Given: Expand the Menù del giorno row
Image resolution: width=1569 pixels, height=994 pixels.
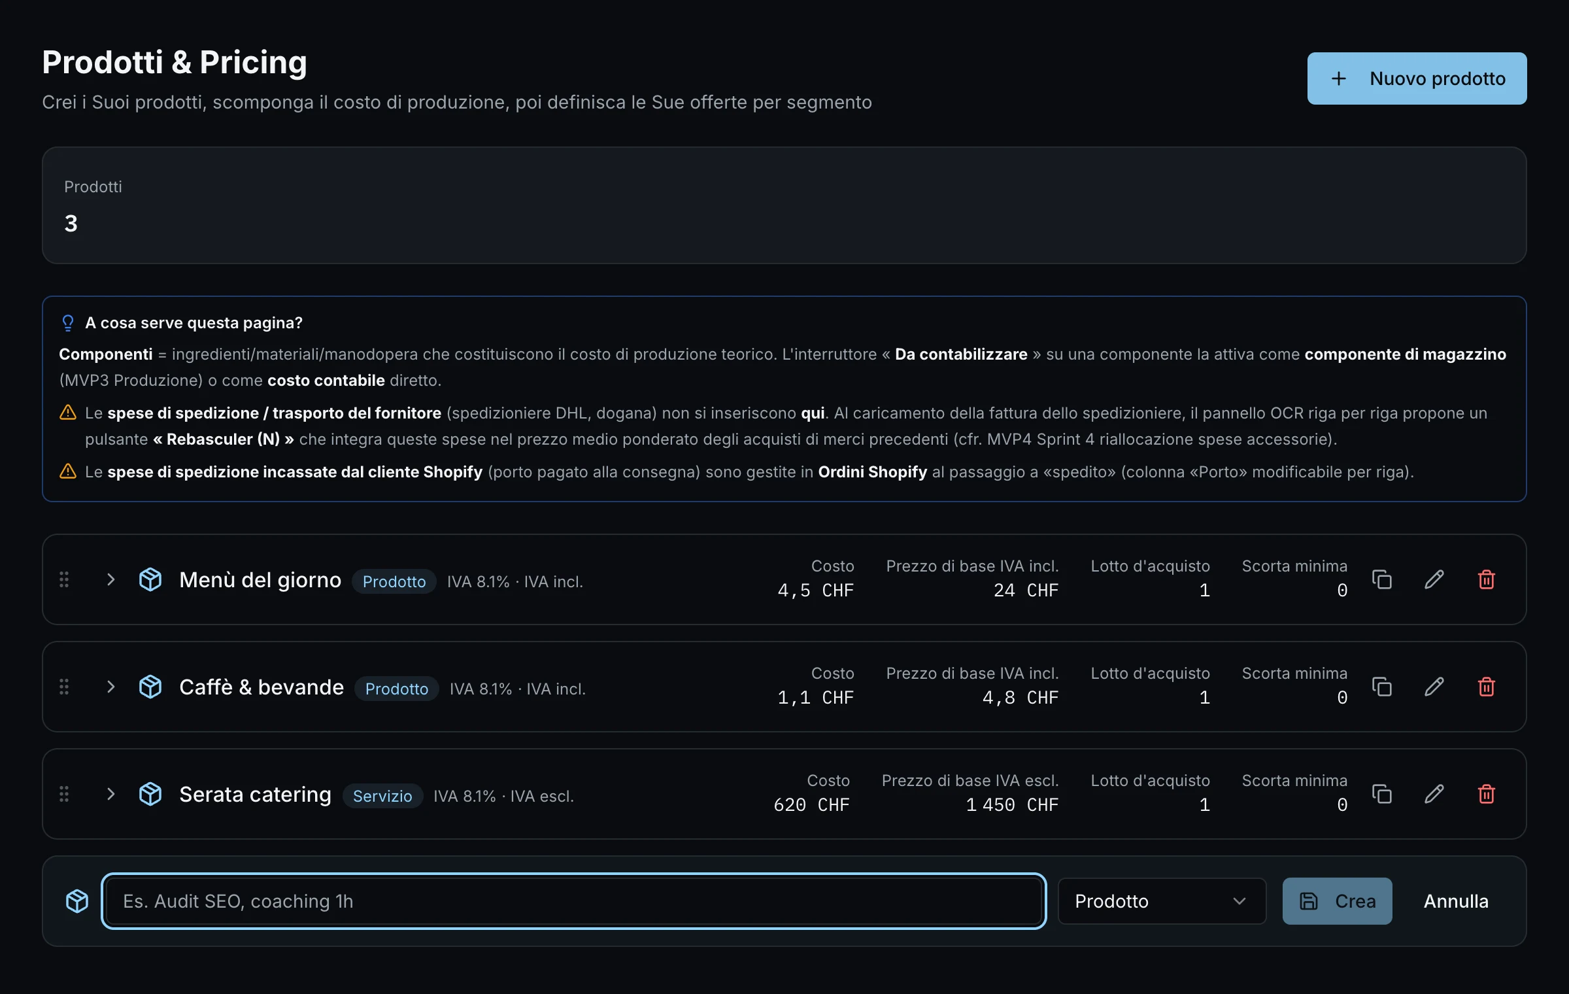Looking at the screenshot, I should click(110, 579).
